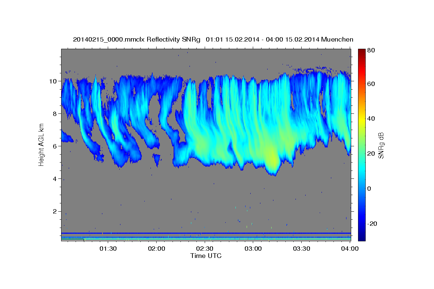Select the 02:00 time tick label
The height and width of the screenshot is (289, 434).
coord(156,249)
